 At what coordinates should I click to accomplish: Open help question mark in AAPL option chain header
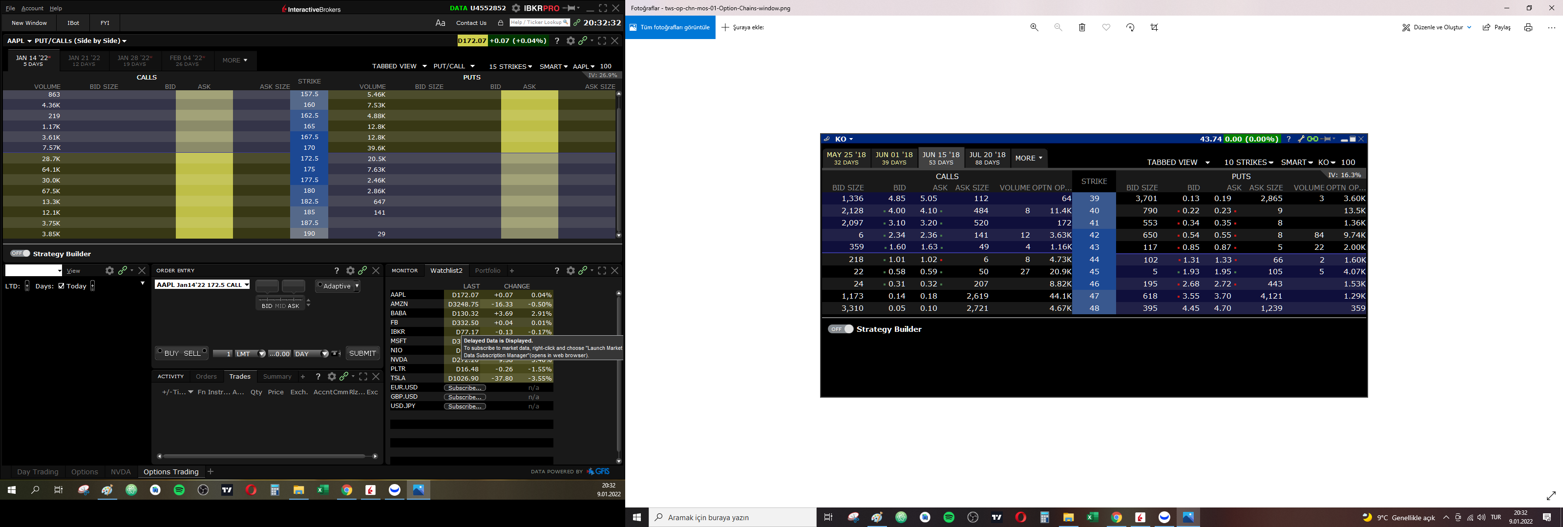(556, 41)
